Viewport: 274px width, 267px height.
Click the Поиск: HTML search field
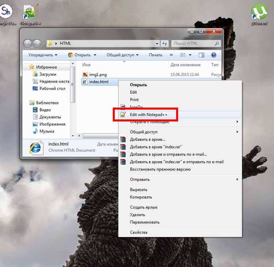click(x=193, y=43)
